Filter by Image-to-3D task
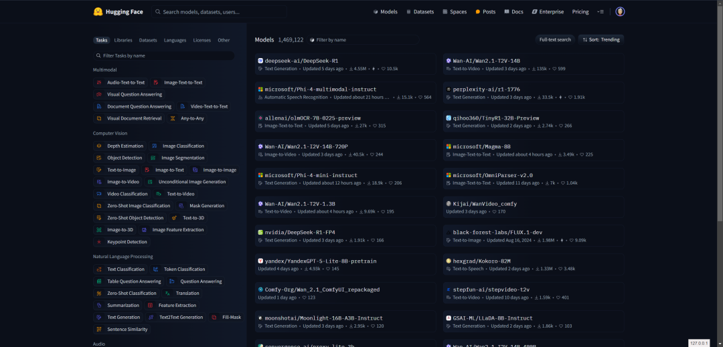723x347 pixels. [115, 229]
